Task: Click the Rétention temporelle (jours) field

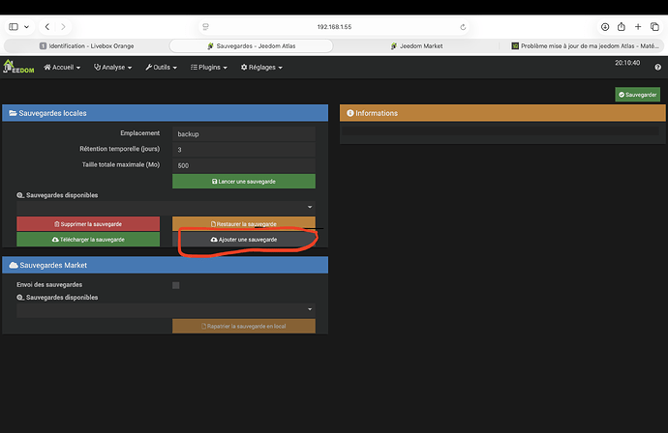Action: [244, 150]
